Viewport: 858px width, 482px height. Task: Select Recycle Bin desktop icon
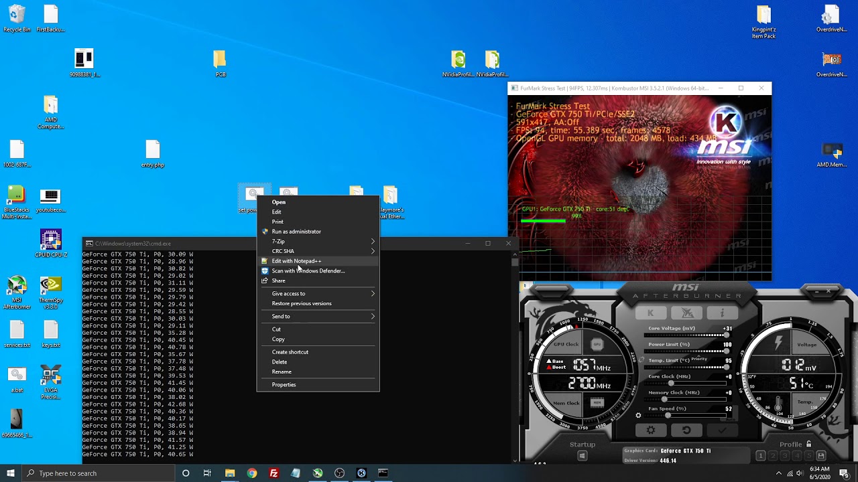(17, 19)
